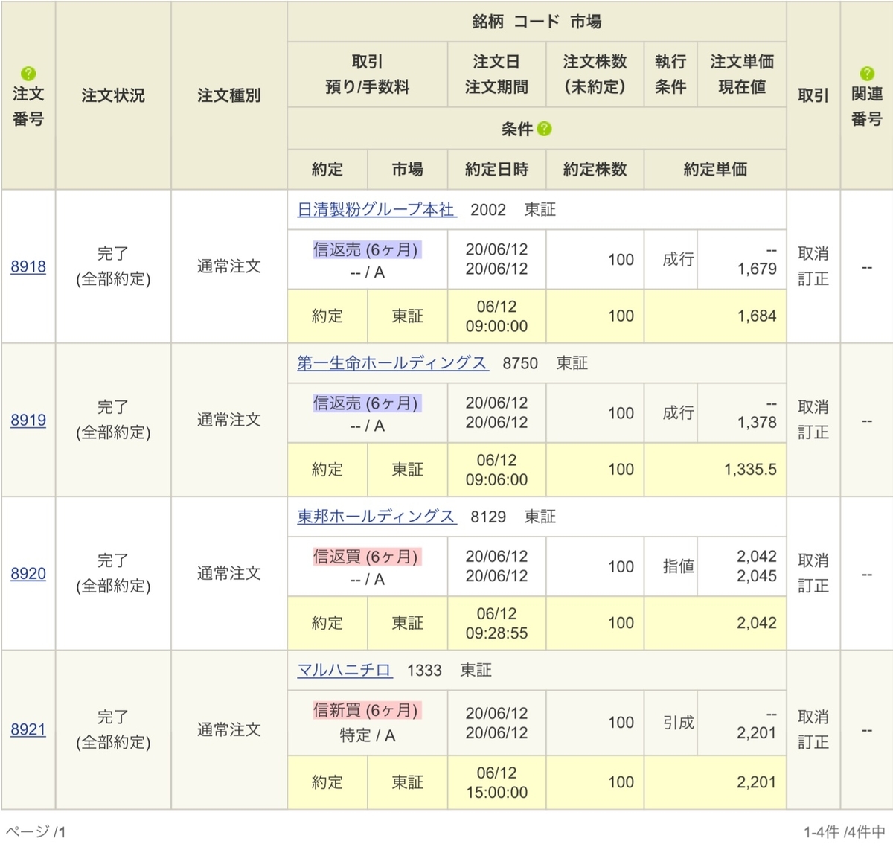Click 取消 for order 8918
Screen dimensions: 893x847
[x=813, y=254]
